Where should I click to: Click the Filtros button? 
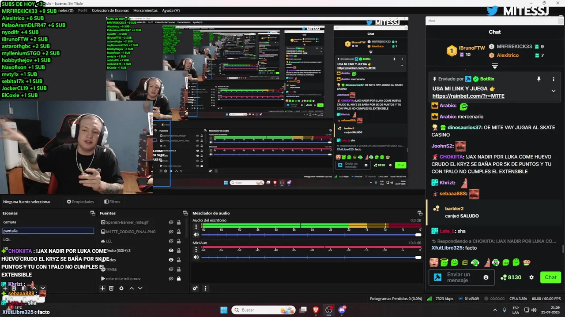tap(112, 202)
